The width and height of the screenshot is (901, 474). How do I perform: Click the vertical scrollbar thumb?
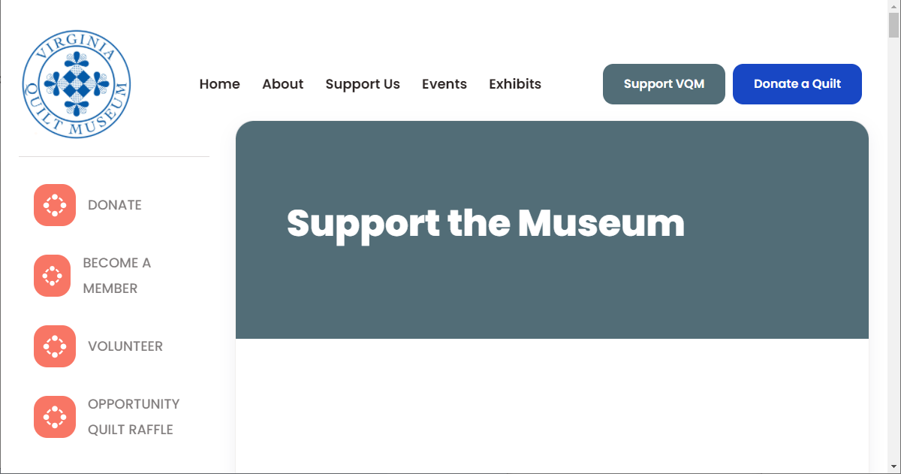click(893, 26)
